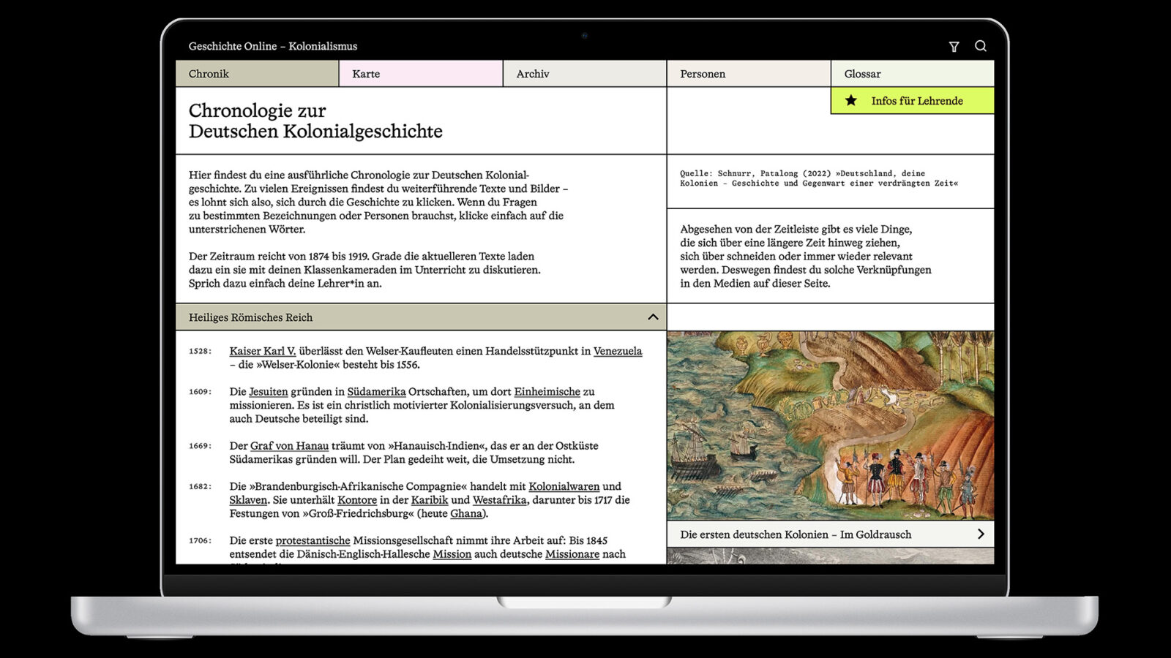Open the protestantische link
This screenshot has width=1171, height=658.
[x=313, y=540]
